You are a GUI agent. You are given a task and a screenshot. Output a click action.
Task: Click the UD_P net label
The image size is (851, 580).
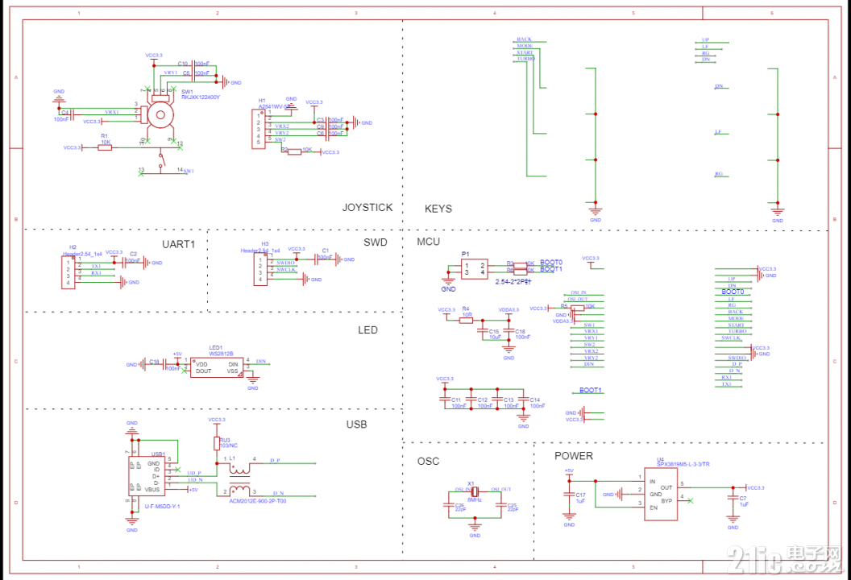pos(194,473)
